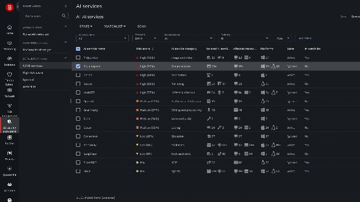Select the High risk score view
This screenshot has height=202, width=360.
pos(33,73)
